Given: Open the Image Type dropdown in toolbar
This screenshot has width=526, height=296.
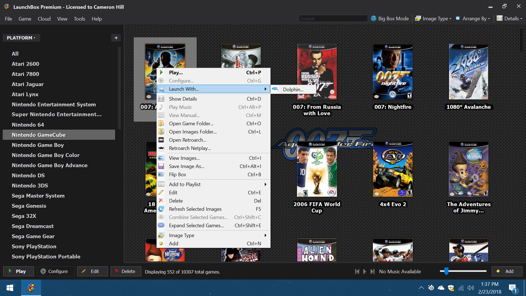Looking at the screenshot, I should 433,18.
